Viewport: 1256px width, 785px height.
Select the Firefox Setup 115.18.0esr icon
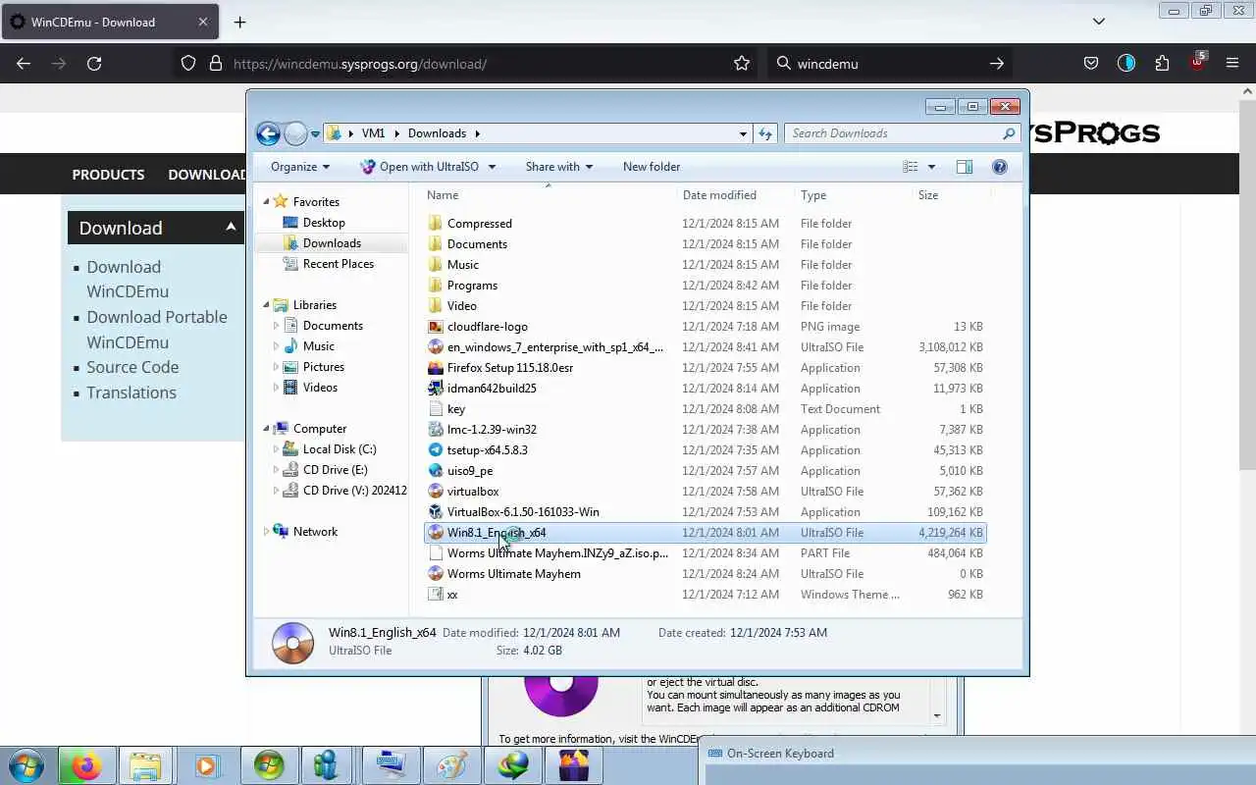click(x=436, y=368)
